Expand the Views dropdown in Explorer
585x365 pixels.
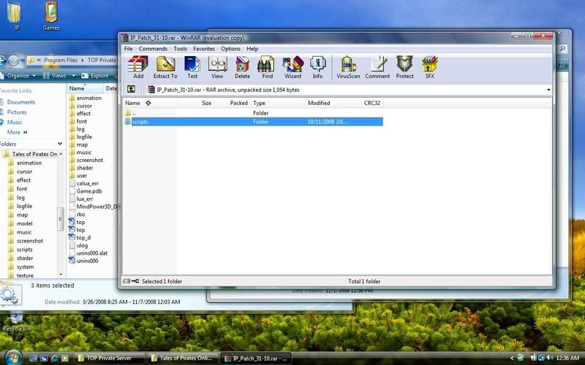point(58,75)
